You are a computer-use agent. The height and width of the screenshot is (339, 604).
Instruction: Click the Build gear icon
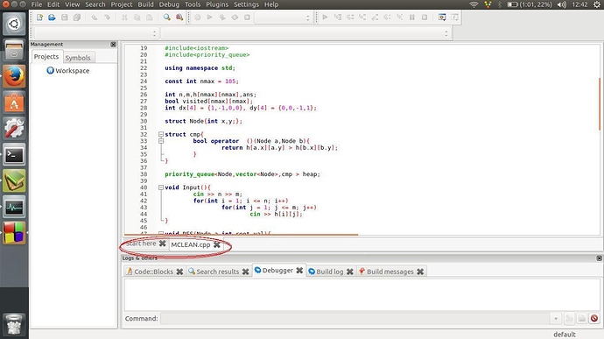(x=198, y=18)
